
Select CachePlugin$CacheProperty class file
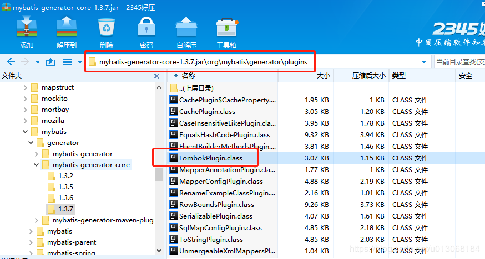point(223,100)
